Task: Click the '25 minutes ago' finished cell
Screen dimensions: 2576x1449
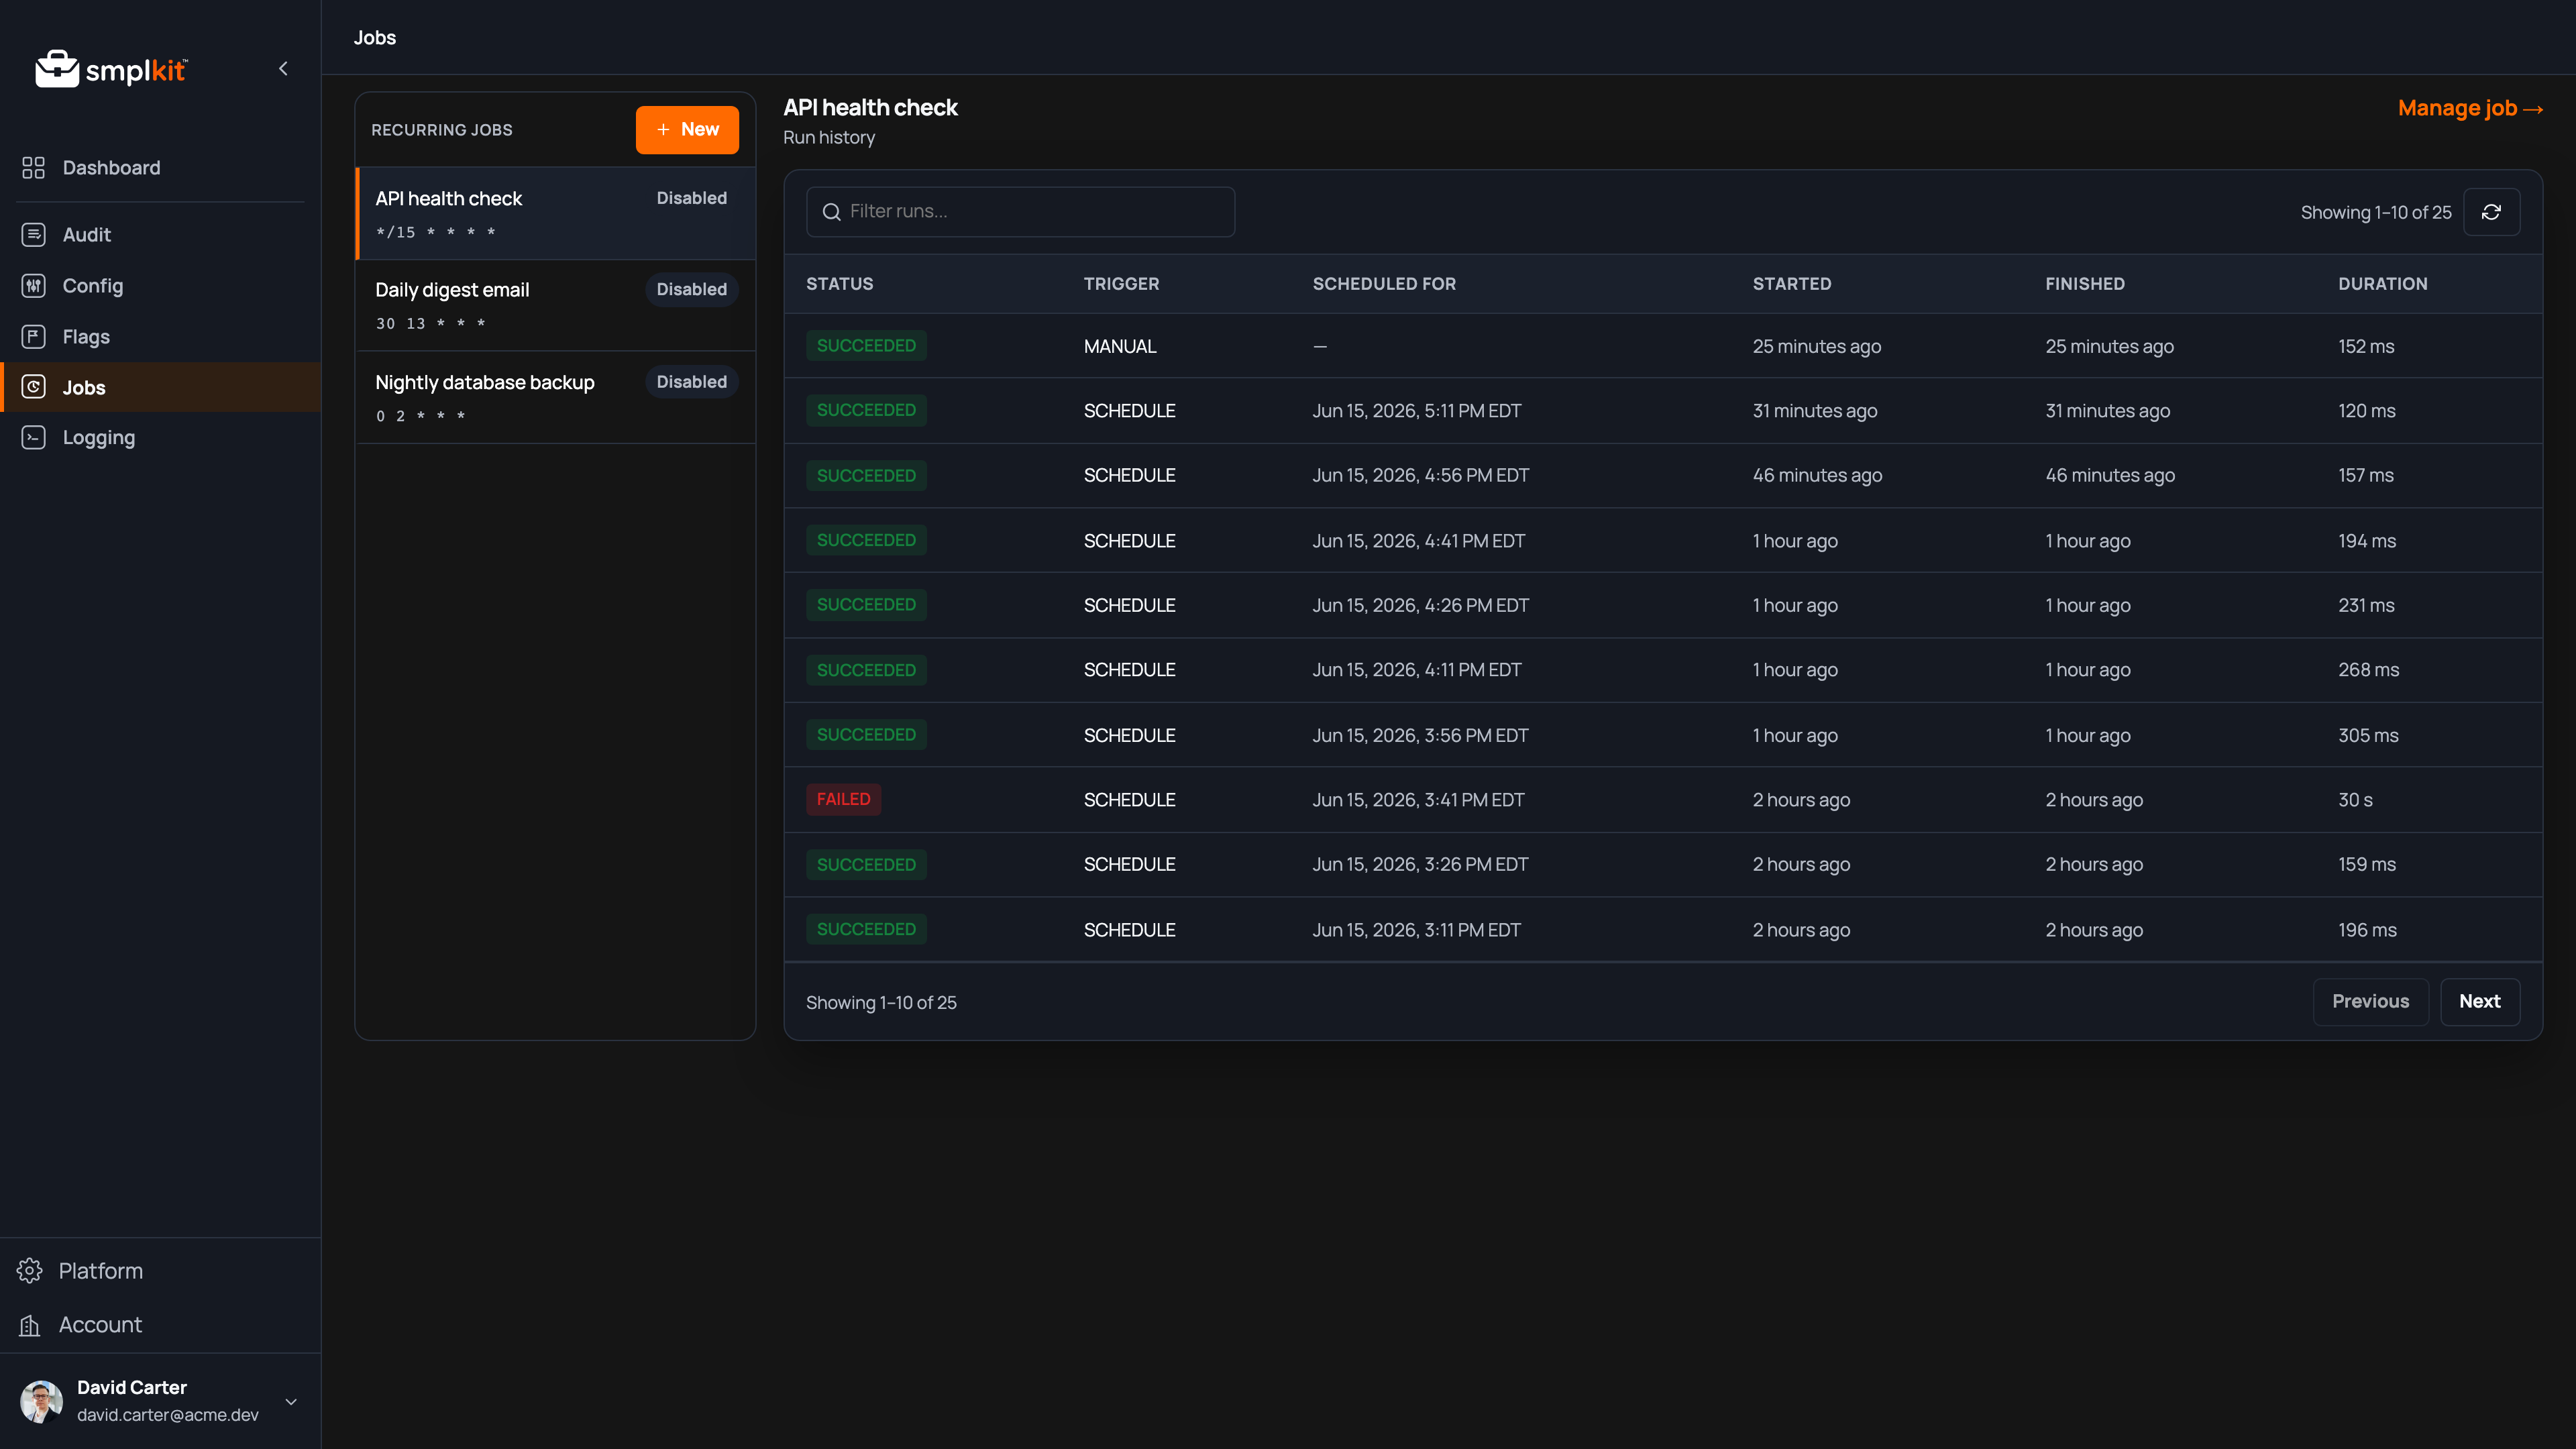Action: [2109, 346]
